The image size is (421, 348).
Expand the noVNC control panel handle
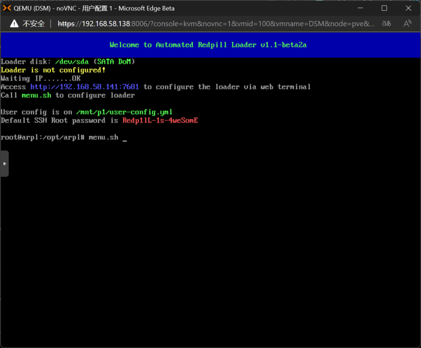(5, 163)
